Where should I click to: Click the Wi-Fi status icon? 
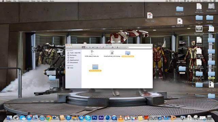[x=185, y=1]
